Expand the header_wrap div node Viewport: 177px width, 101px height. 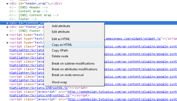(8, 4)
